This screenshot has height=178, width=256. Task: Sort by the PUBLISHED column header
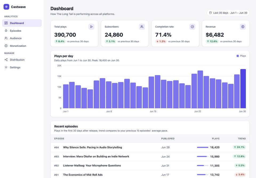(168, 139)
